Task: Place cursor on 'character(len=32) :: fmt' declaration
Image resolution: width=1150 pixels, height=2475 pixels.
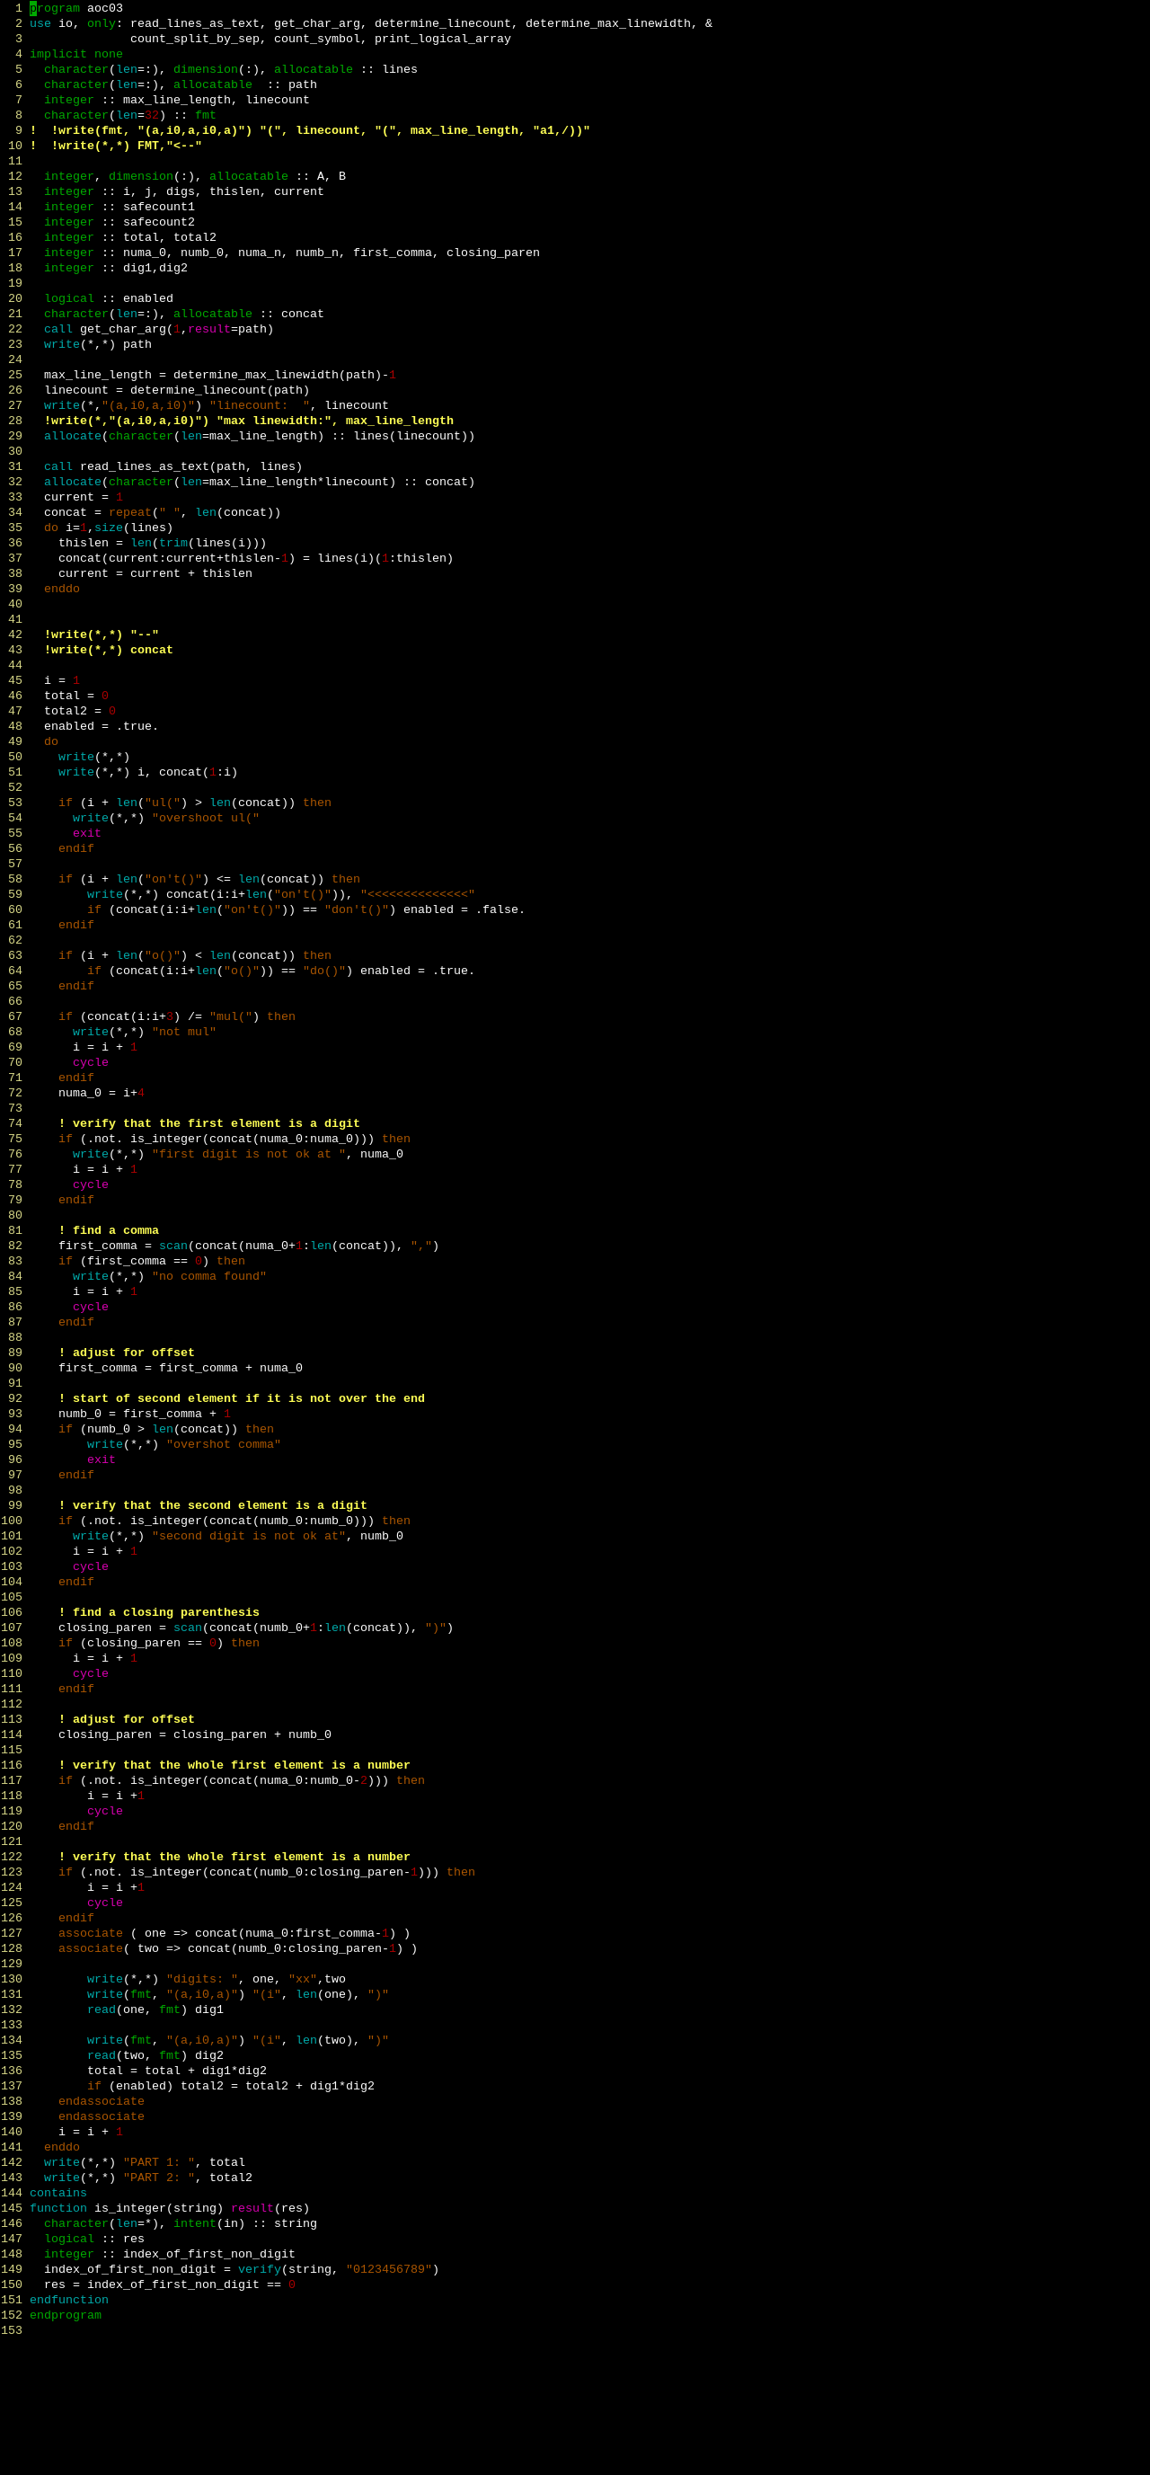Action: tap(129, 115)
